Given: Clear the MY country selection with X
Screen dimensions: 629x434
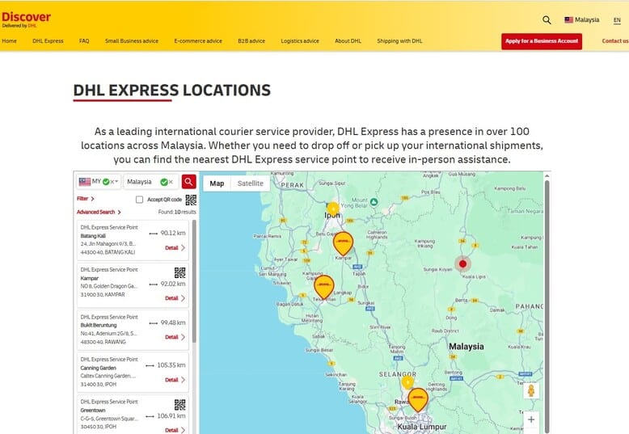Looking at the screenshot, I should [112, 182].
